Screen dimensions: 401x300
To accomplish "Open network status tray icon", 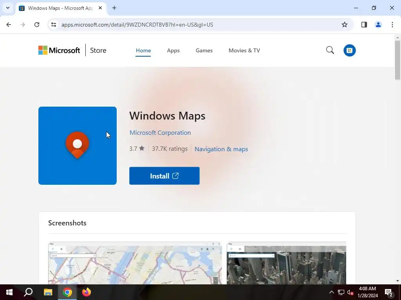I will [x=341, y=292].
